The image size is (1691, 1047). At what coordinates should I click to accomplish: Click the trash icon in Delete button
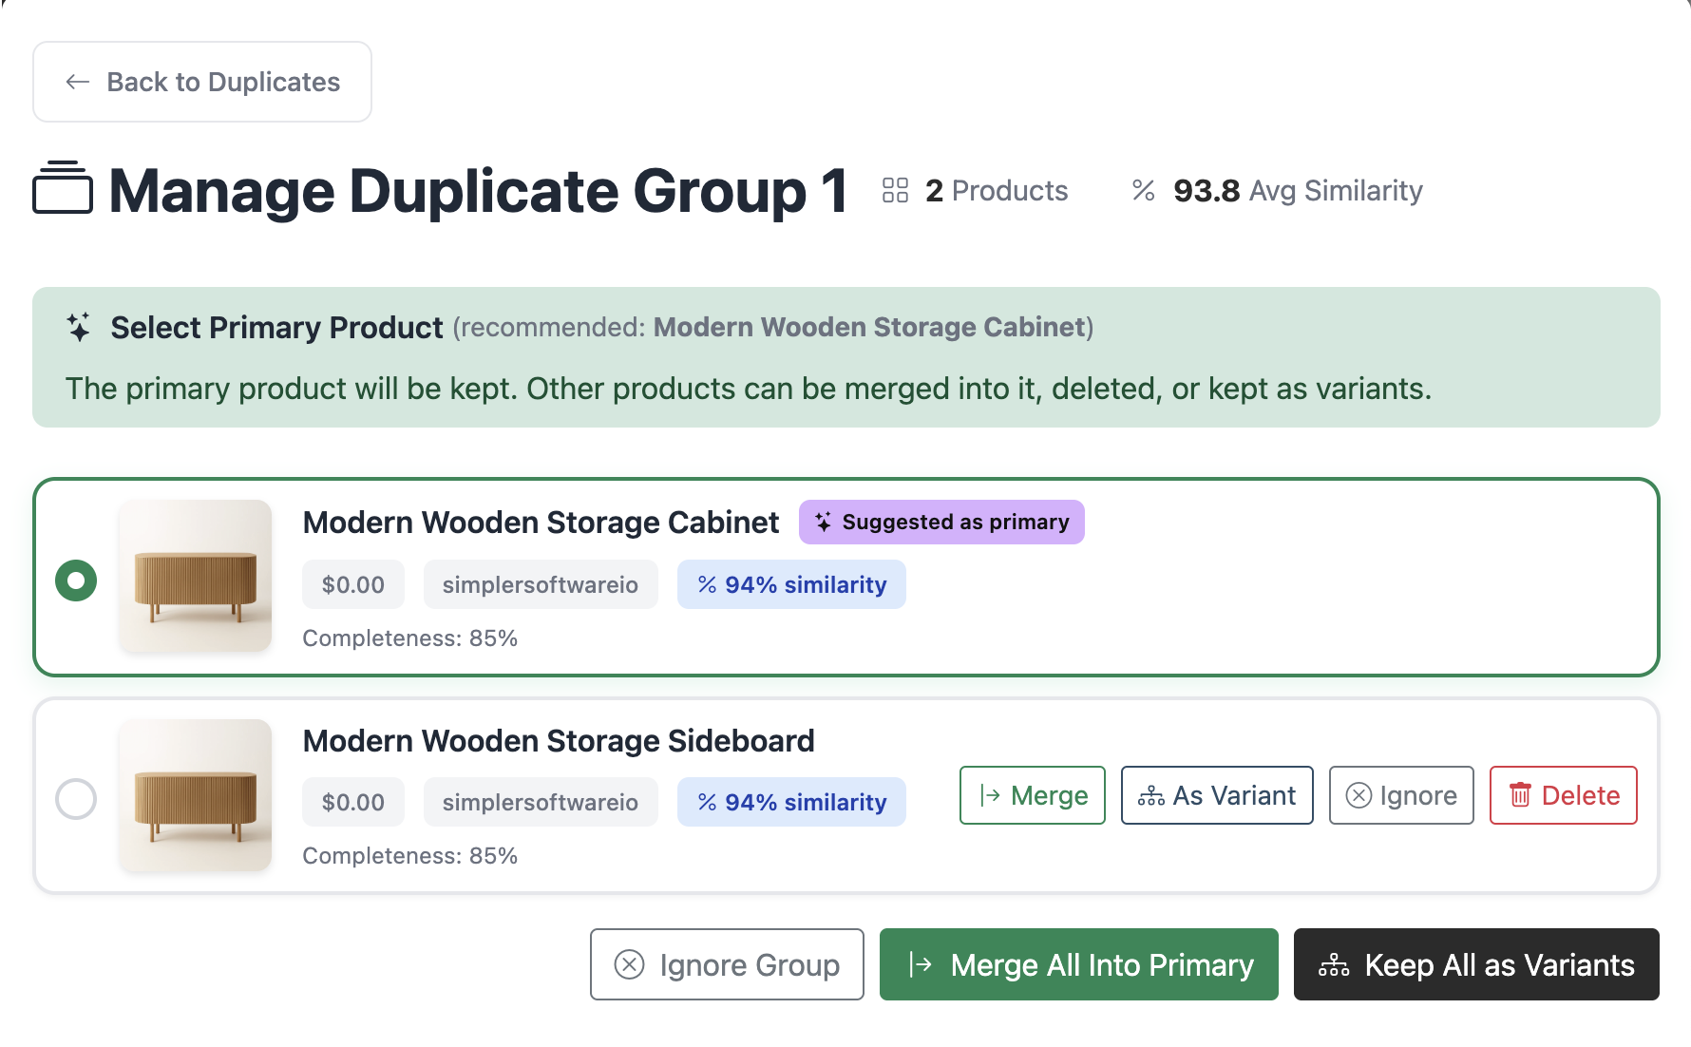tap(1520, 795)
